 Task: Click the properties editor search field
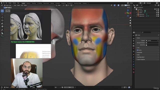click(x=146, y=32)
